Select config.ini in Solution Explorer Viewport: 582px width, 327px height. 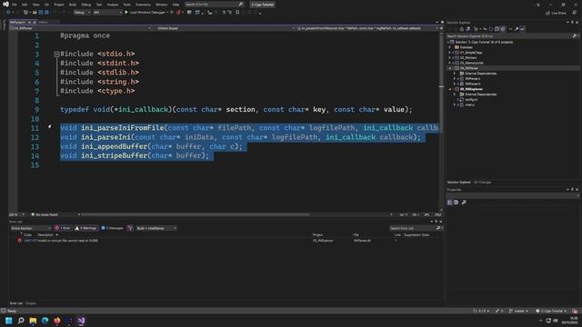coord(471,100)
